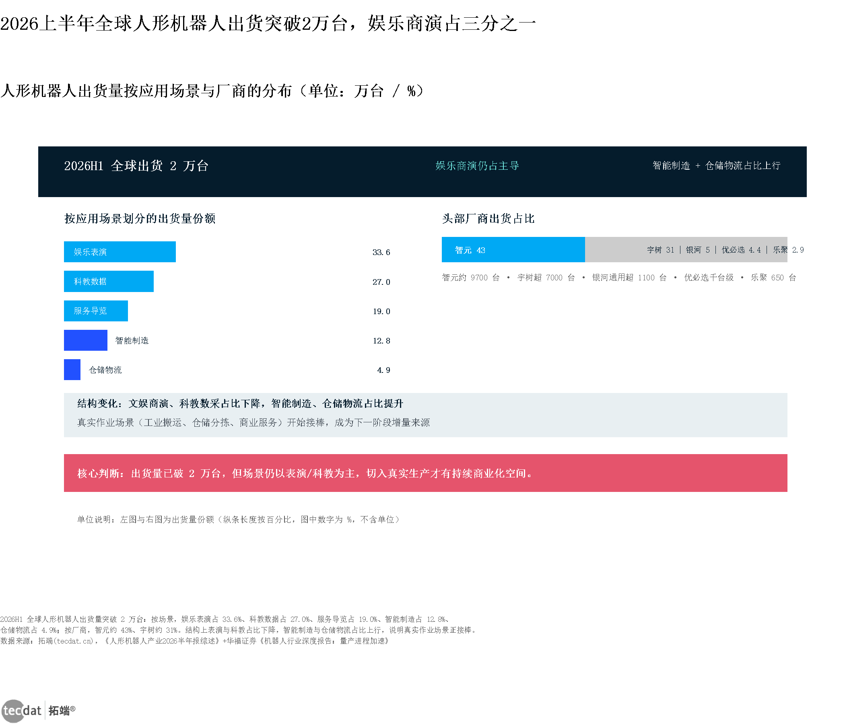The height and width of the screenshot is (724, 845).
Task: Click the value 12.8
Action: [381, 341]
